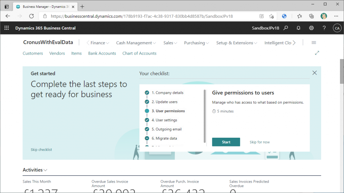Open the Customers list

[x=33, y=53]
